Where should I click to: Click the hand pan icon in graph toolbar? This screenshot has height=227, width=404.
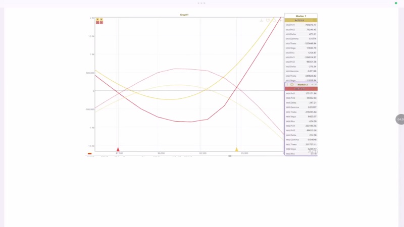click(274, 20)
